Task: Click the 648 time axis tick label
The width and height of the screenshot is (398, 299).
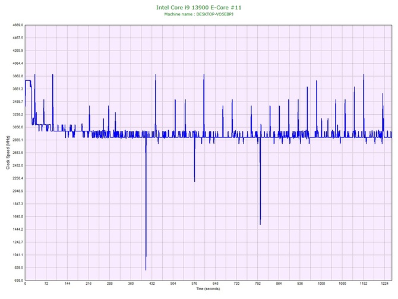Action: [216, 284]
